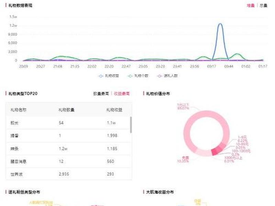
Task: Click the 送礼粉丝类型分布 section title
Action: [x=24, y=192]
